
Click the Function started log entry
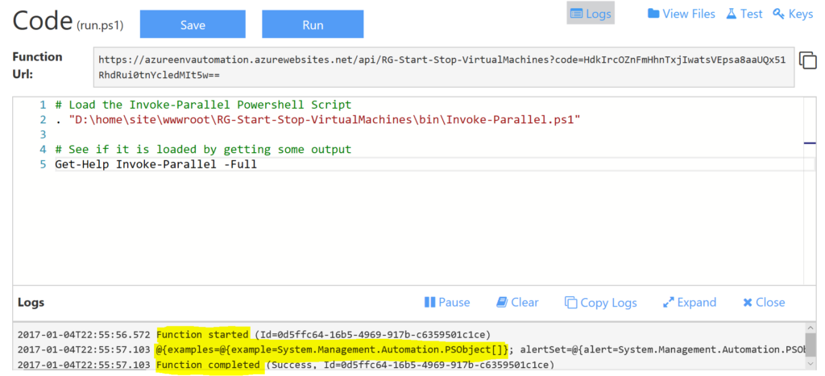[x=202, y=335]
